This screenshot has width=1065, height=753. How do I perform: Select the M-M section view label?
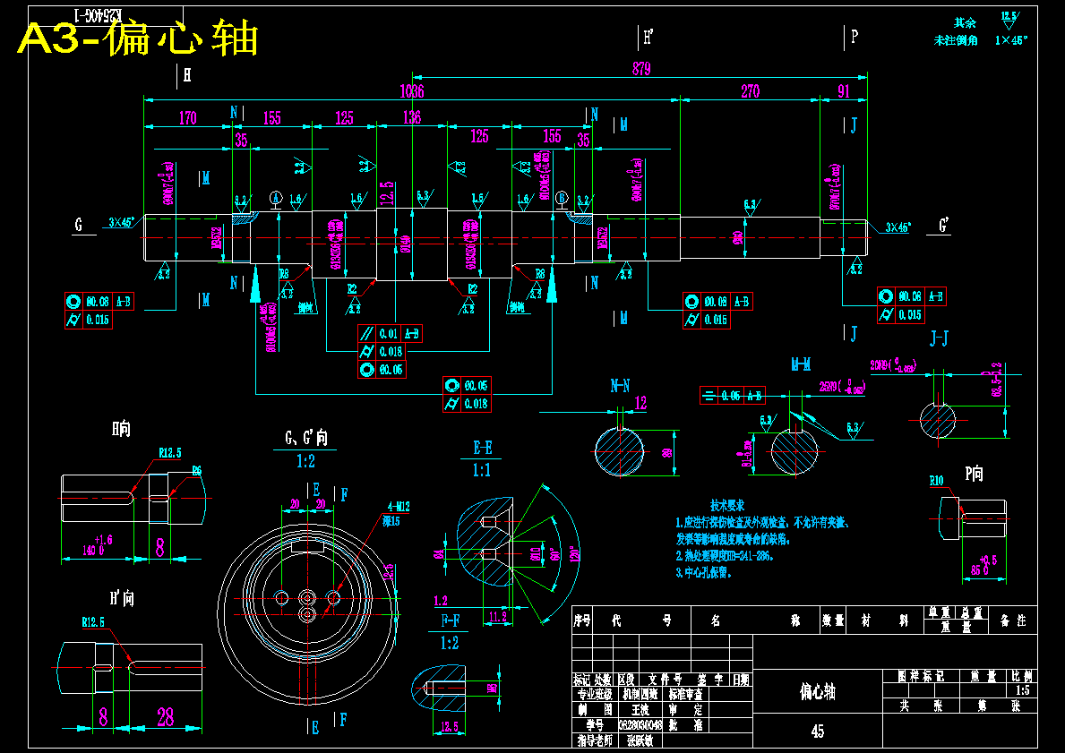801,365
